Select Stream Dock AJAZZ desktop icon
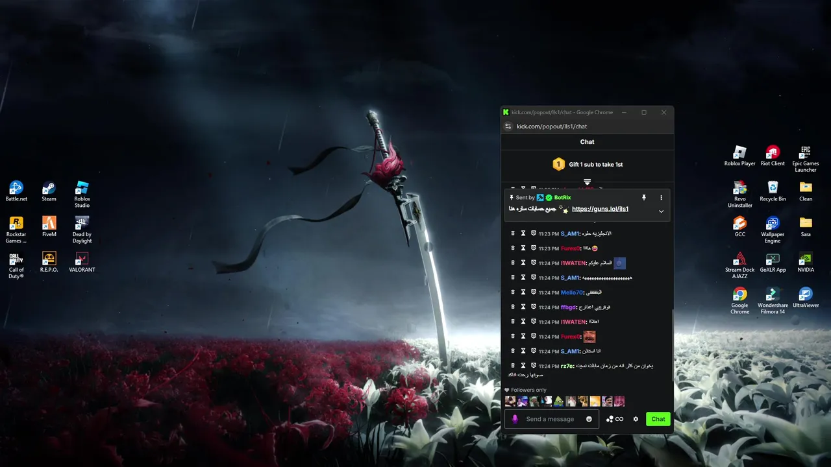The height and width of the screenshot is (467, 831). 739,266
